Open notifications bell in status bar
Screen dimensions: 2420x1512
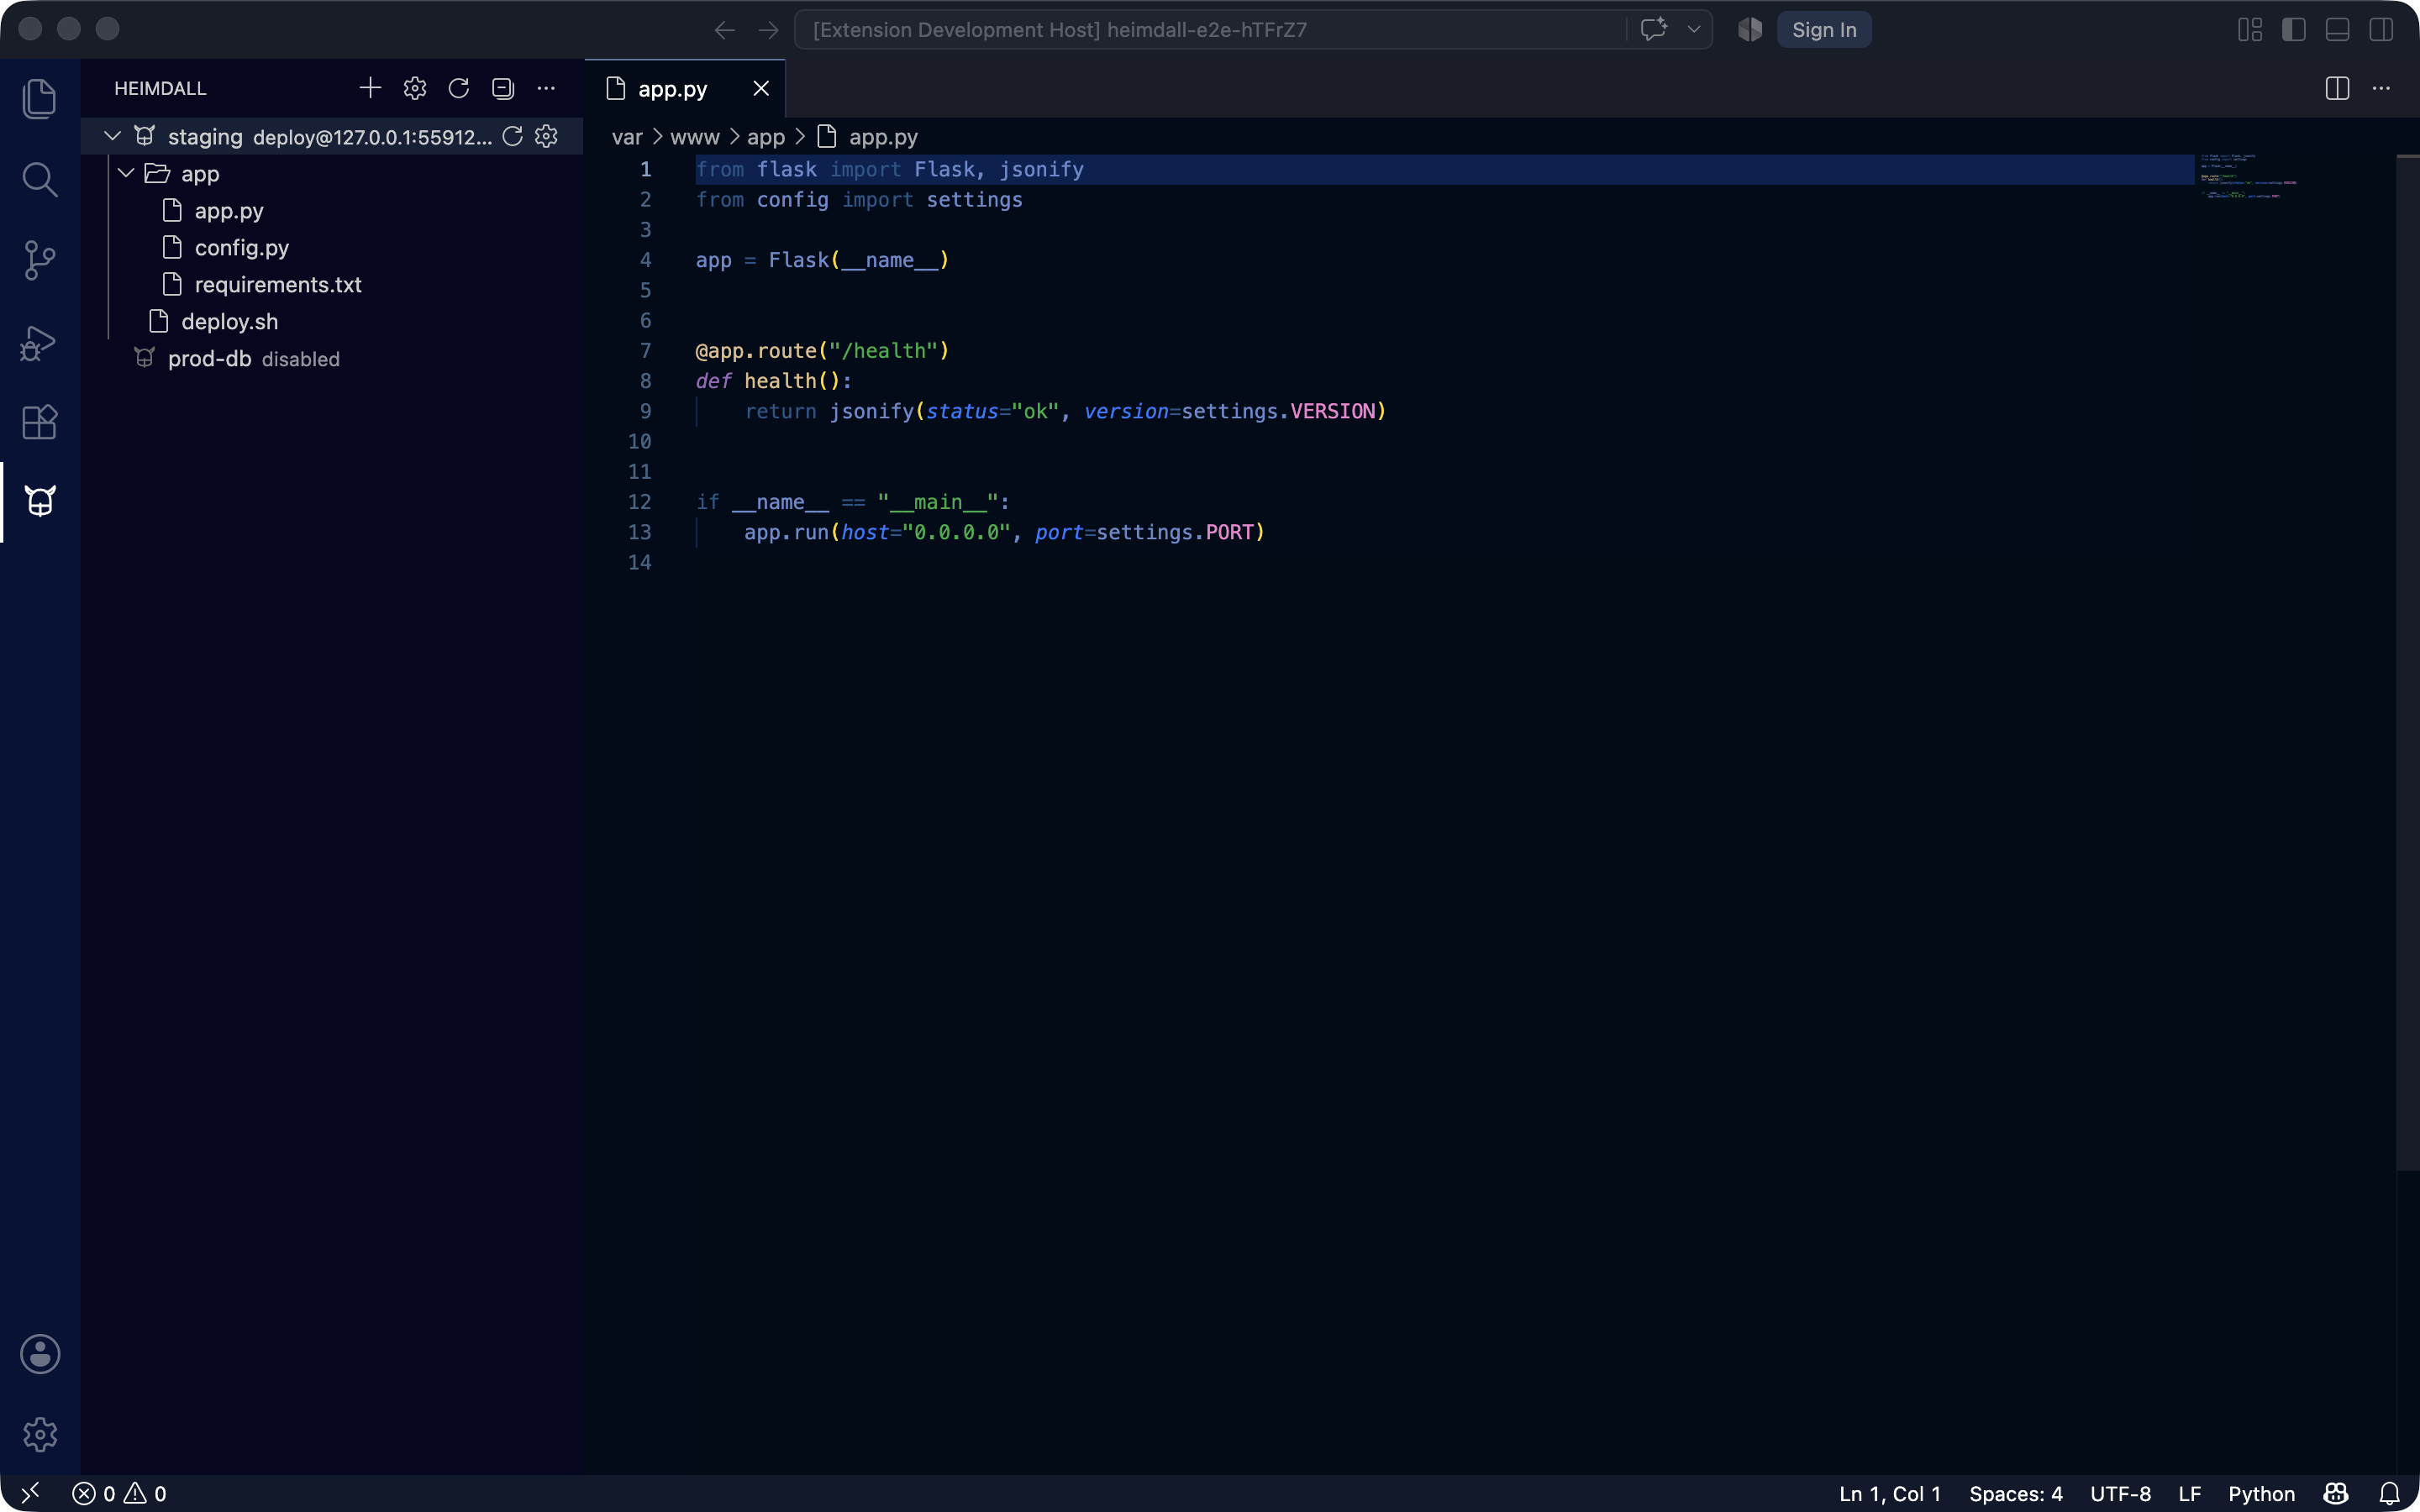(2389, 1493)
